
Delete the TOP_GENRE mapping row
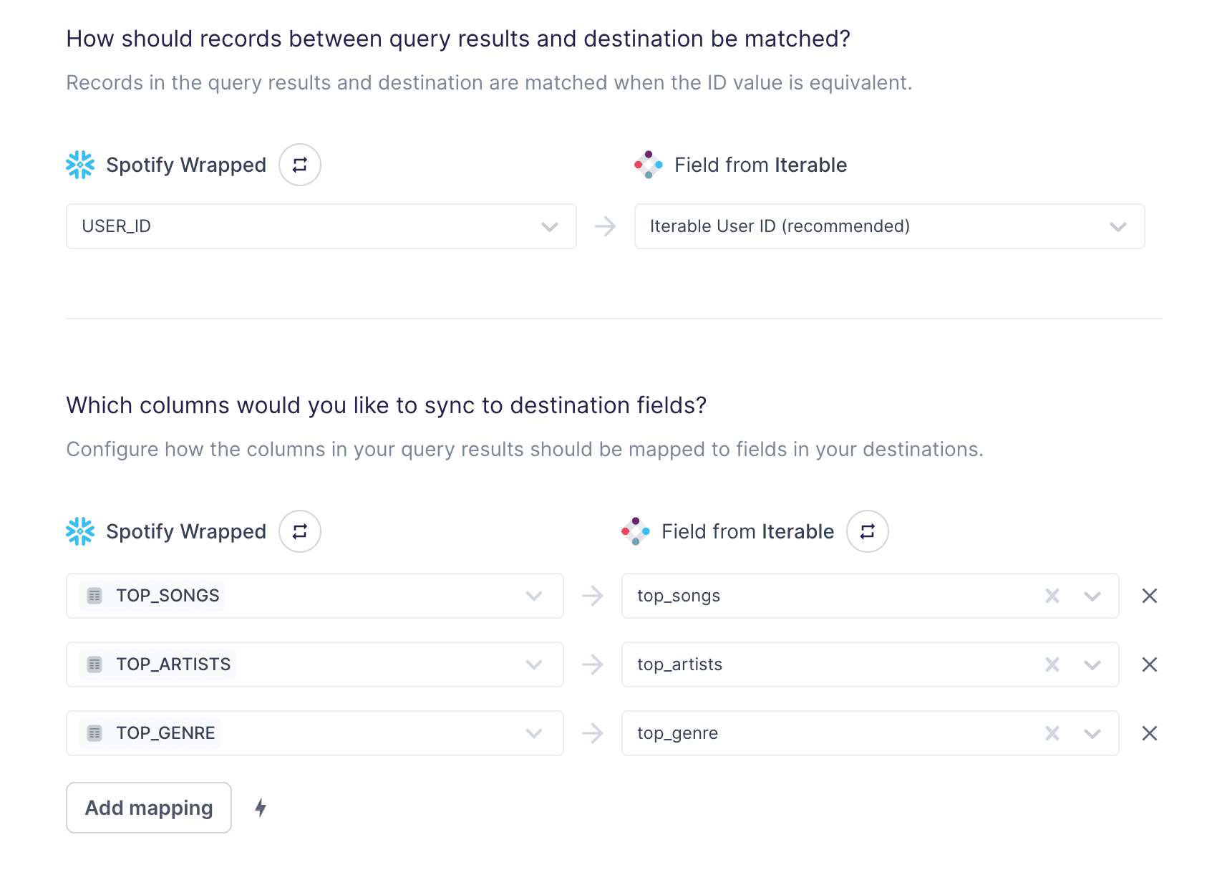(x=1150, y=733)
